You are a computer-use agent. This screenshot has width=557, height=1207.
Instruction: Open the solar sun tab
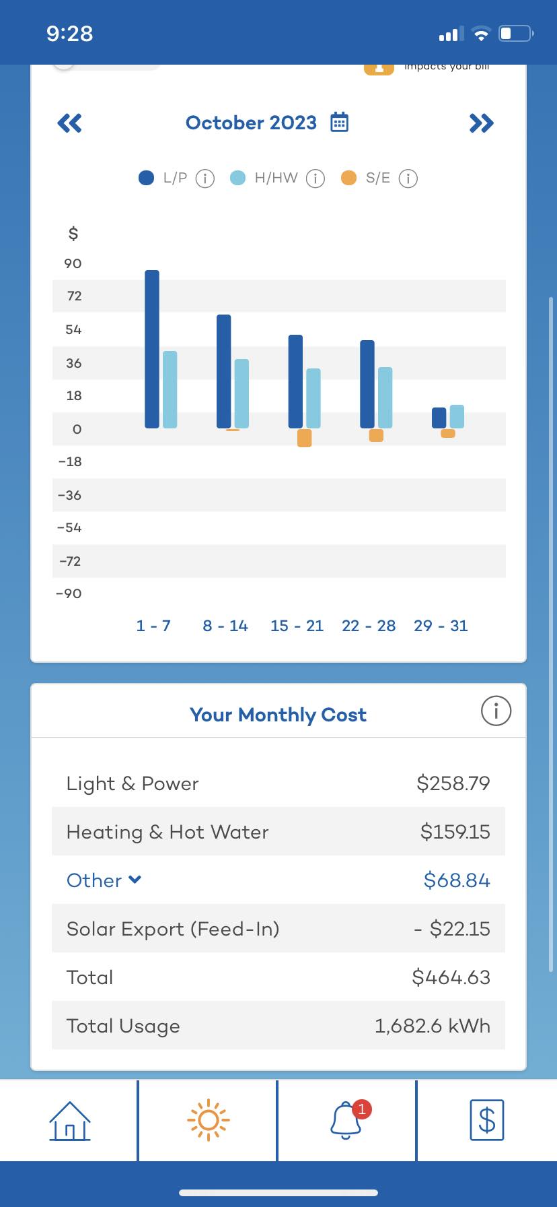pyautogui.click(x=209, y=1120)
